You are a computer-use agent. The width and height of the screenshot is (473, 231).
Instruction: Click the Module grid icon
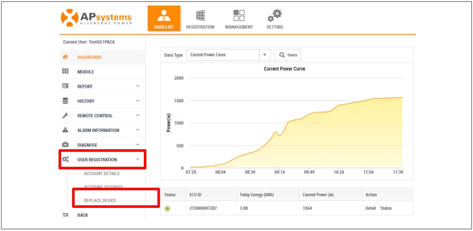(x=65, y=71)
